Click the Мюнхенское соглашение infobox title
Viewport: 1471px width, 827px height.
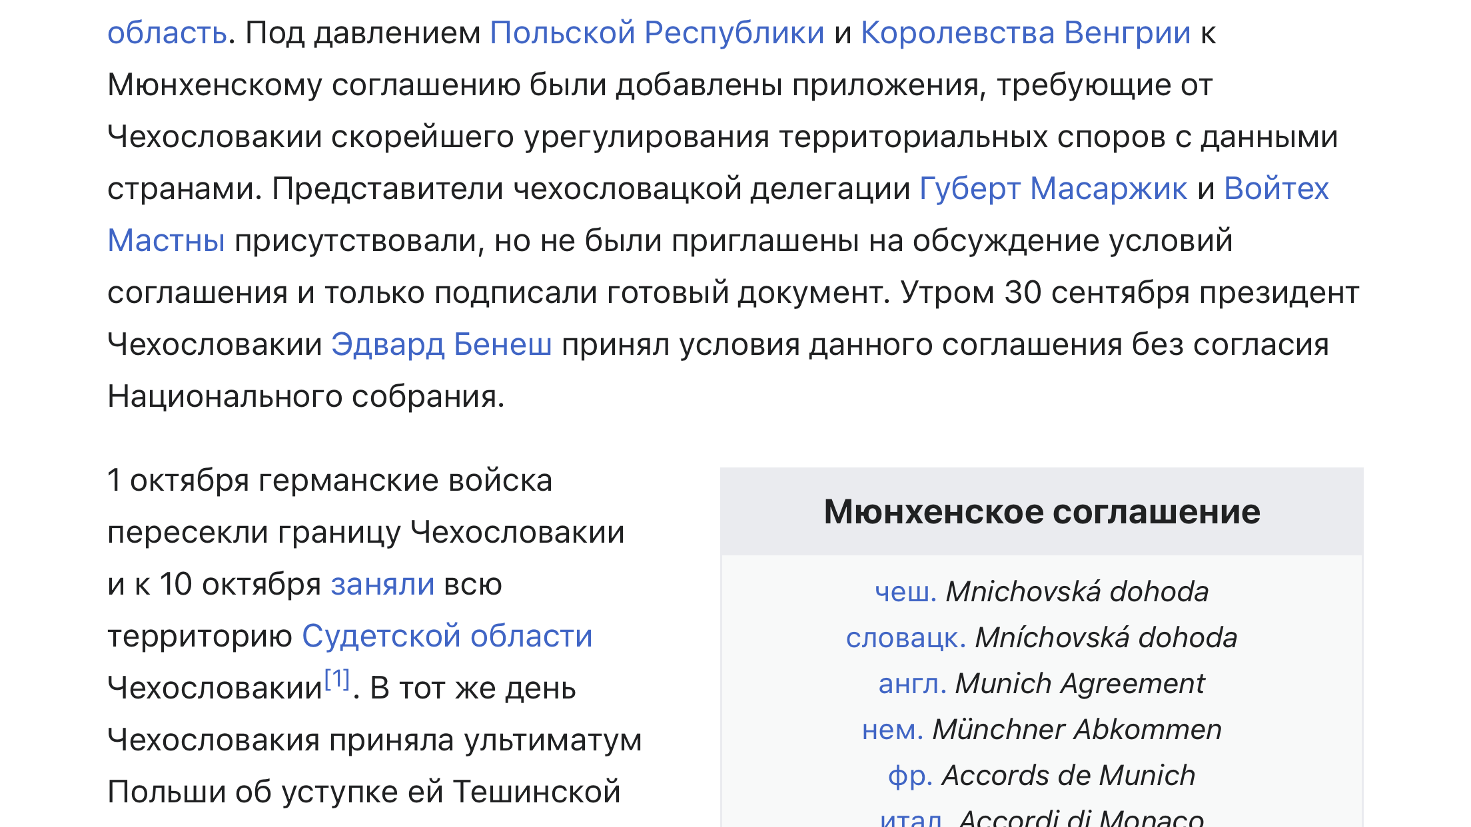1042,511
